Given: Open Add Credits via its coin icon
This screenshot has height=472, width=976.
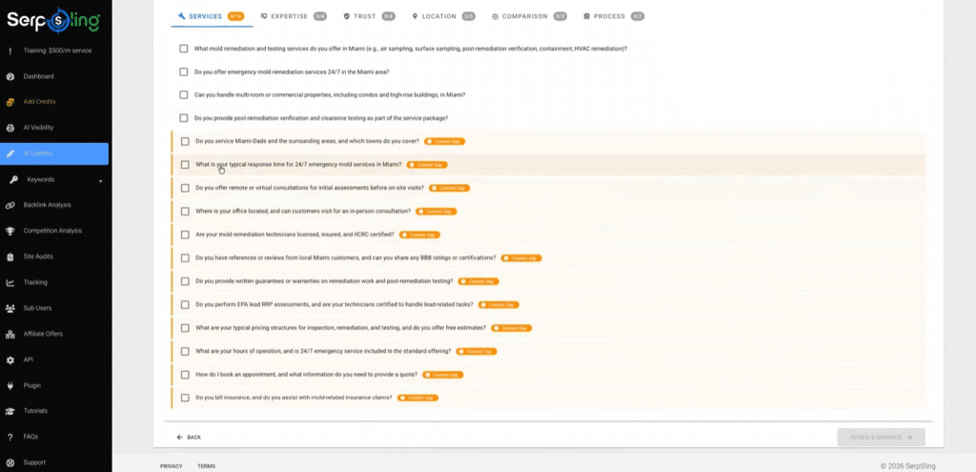Looking at the screenshot, I should [10, 101].
